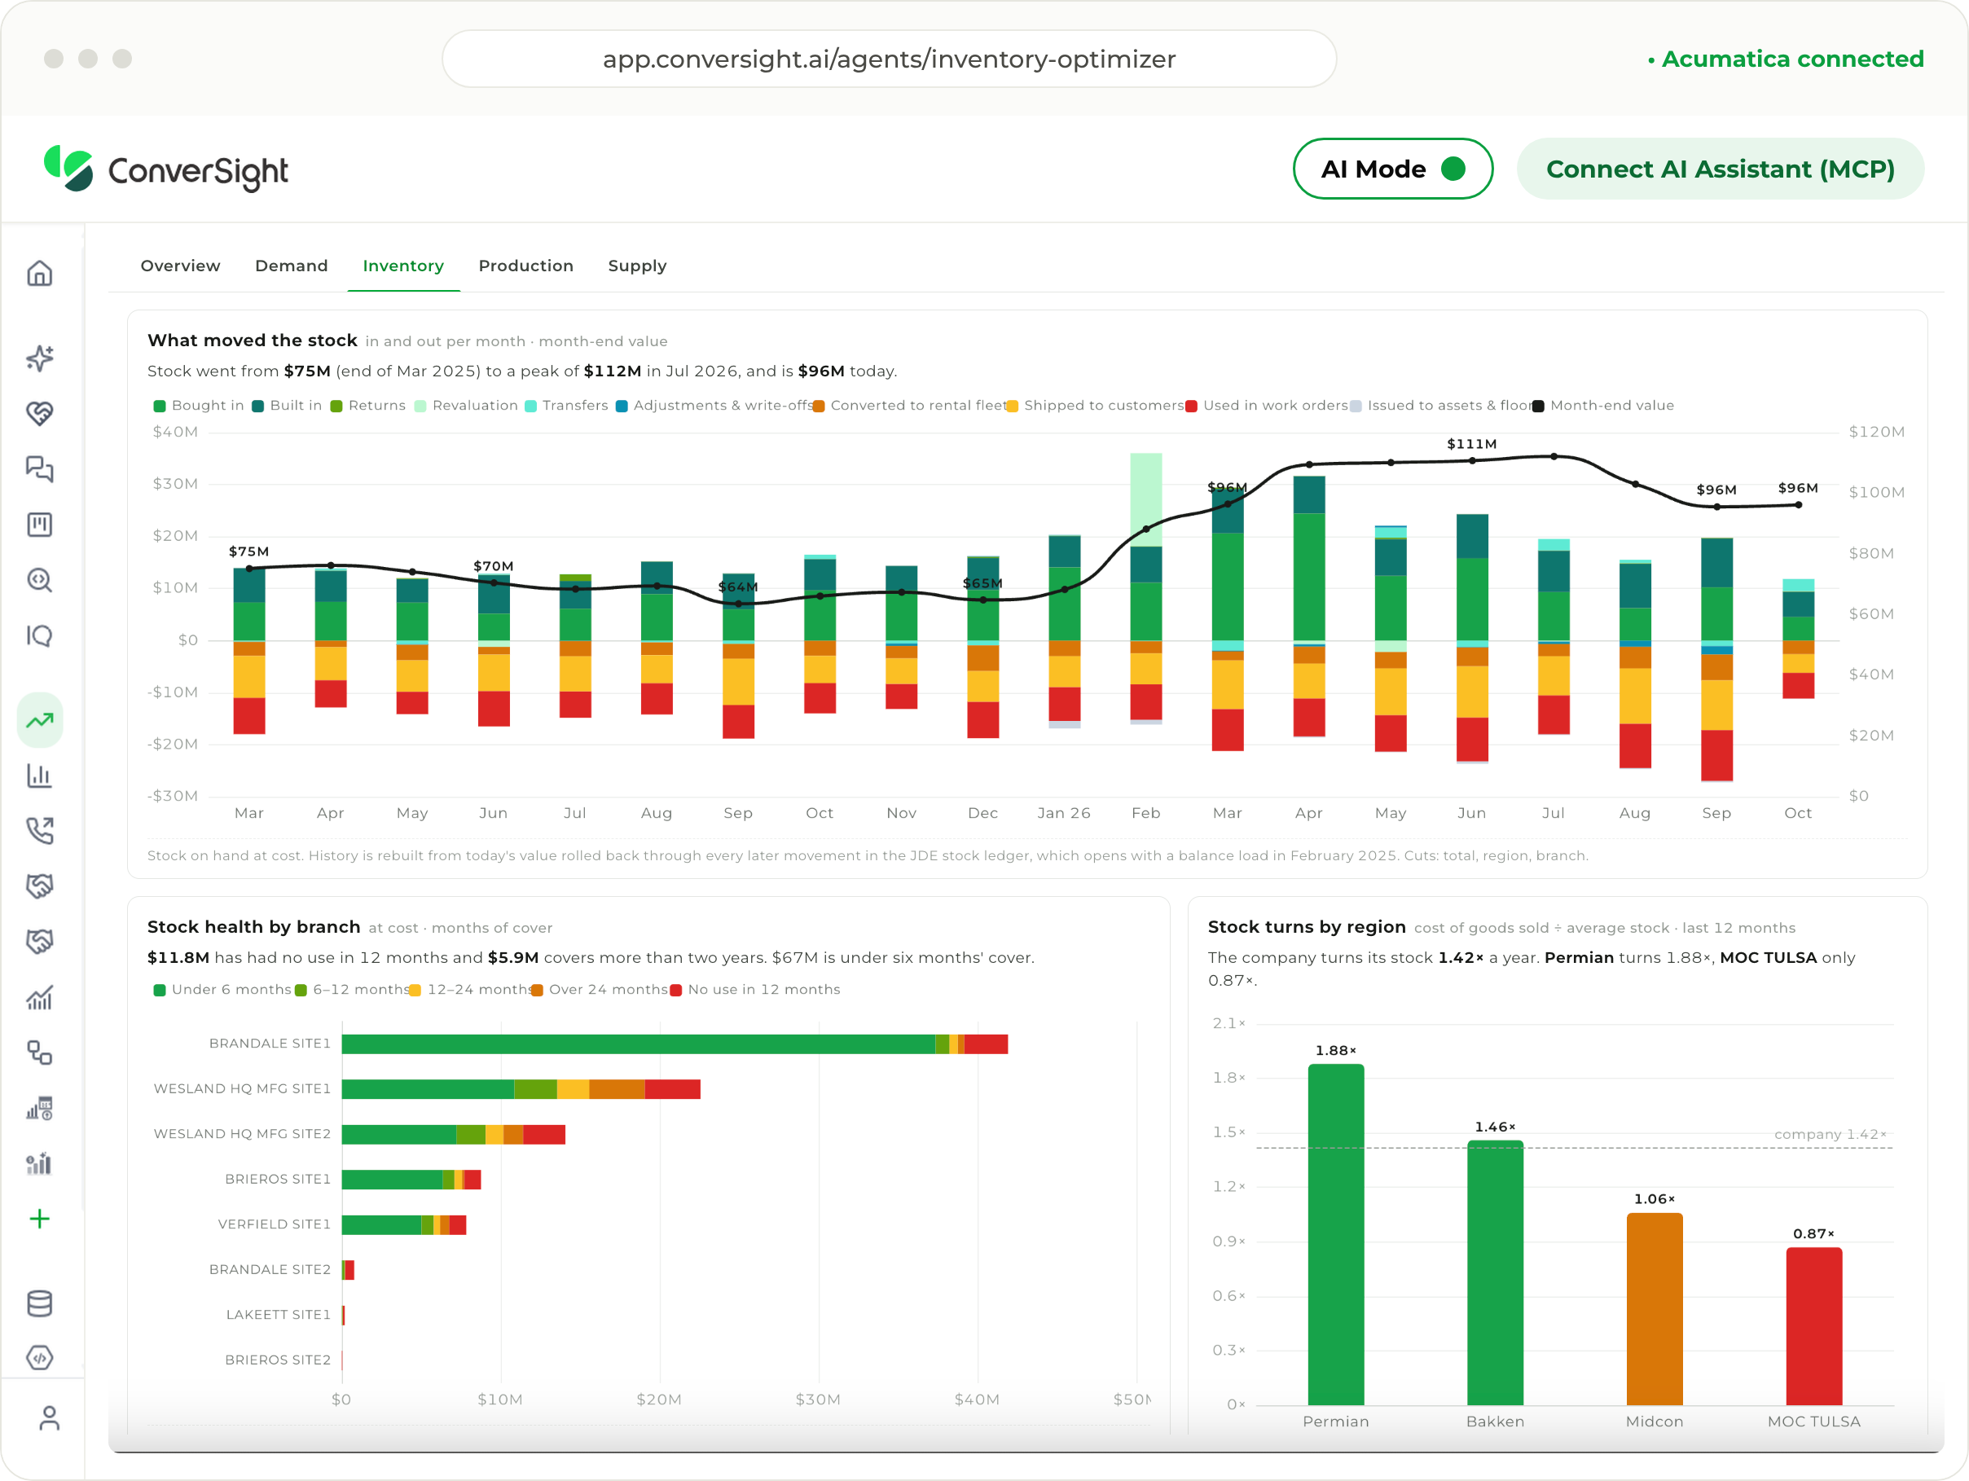Click the outgoing phone call icon
1969x1481 pixels.
pyautogui.click(x=39, y=830)
